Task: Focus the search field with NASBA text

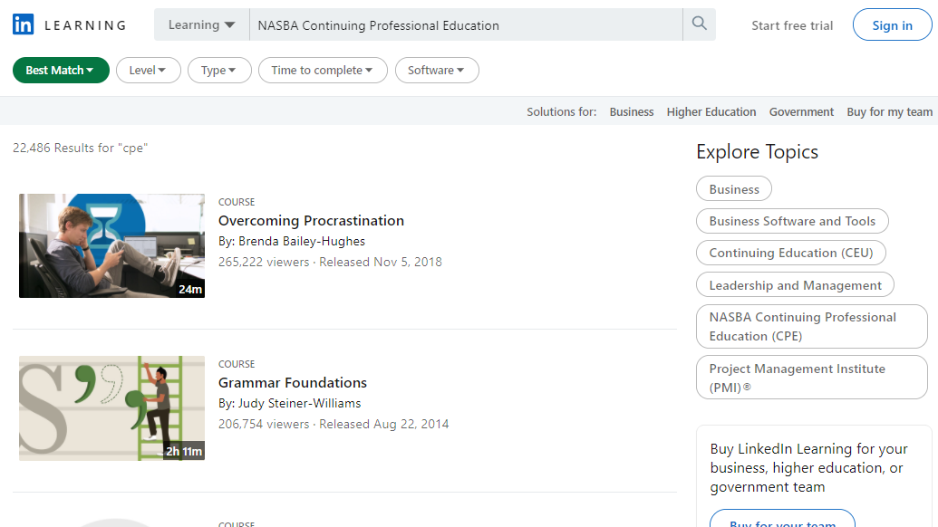Action: point(466,24)
